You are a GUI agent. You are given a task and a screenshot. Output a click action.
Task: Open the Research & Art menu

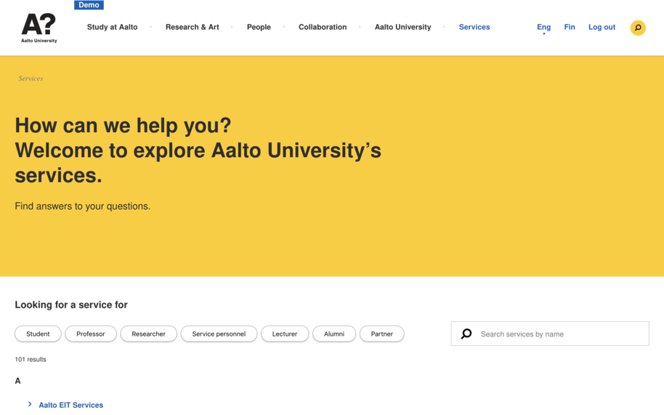192,27
